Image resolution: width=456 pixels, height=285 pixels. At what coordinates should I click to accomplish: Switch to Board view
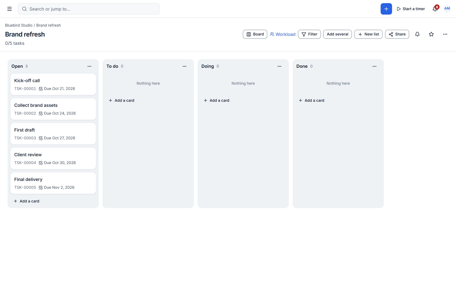tap(255, 34)
